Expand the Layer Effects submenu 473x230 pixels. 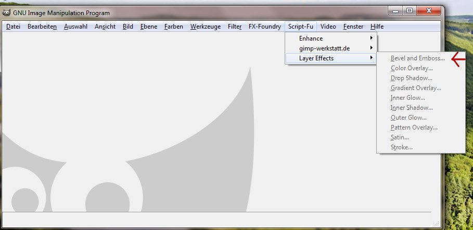(331, 58)
